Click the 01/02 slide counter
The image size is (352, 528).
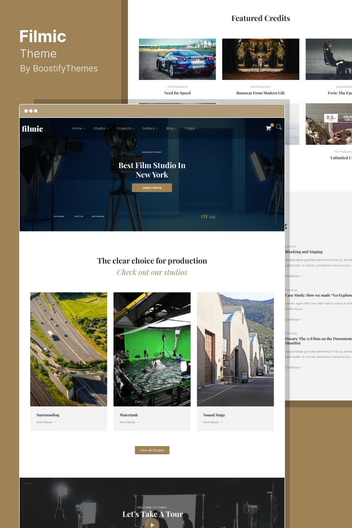(x=208, y=217)
